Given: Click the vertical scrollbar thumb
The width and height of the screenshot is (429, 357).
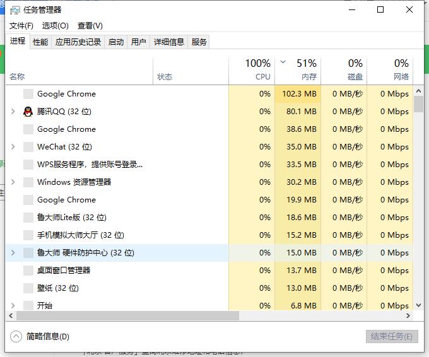Looking at the screenshot, I should point(418,104).
